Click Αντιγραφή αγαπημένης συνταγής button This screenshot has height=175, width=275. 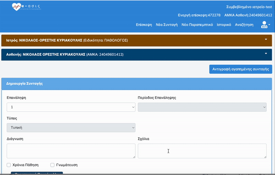pyautogui.click(x=241, y=69)
